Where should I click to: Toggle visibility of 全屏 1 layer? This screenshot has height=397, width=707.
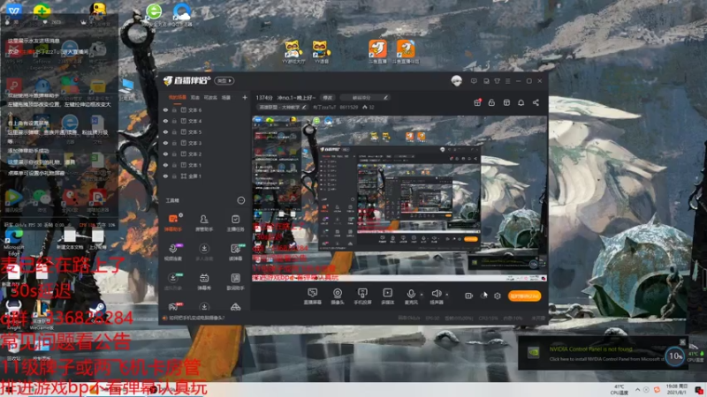pyautogui.click(x=165, y=176)
